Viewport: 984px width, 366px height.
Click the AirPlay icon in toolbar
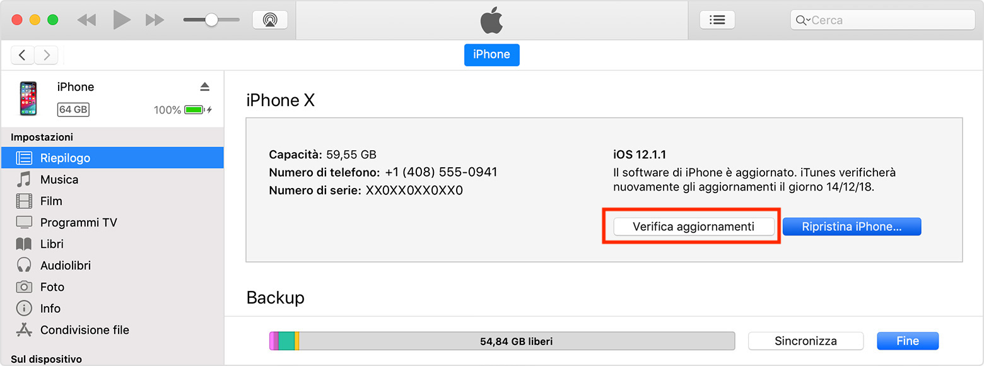tap(270, 20)
